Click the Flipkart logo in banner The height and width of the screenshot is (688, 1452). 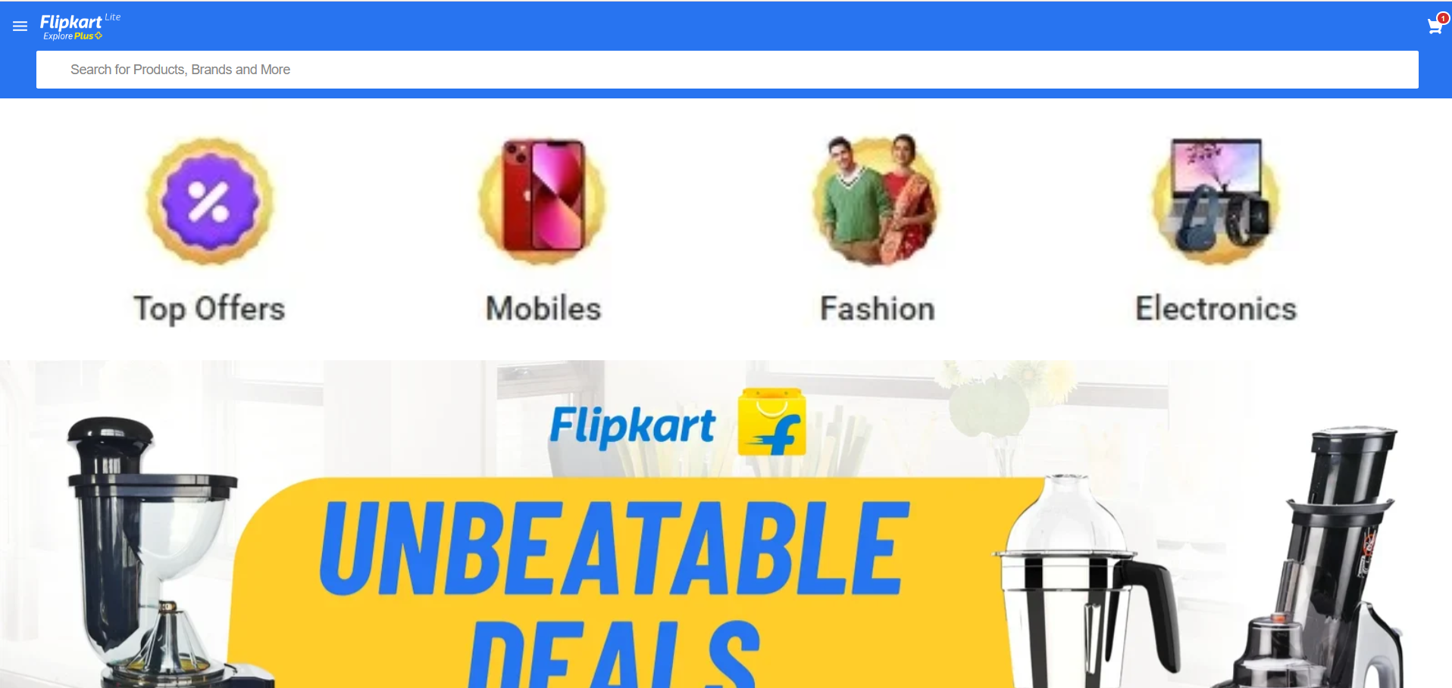(632, 425)
